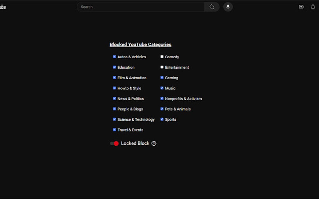Check the Entertainment checkbox
This screenshot has width=319, height=199.
[x=162, y=67]
